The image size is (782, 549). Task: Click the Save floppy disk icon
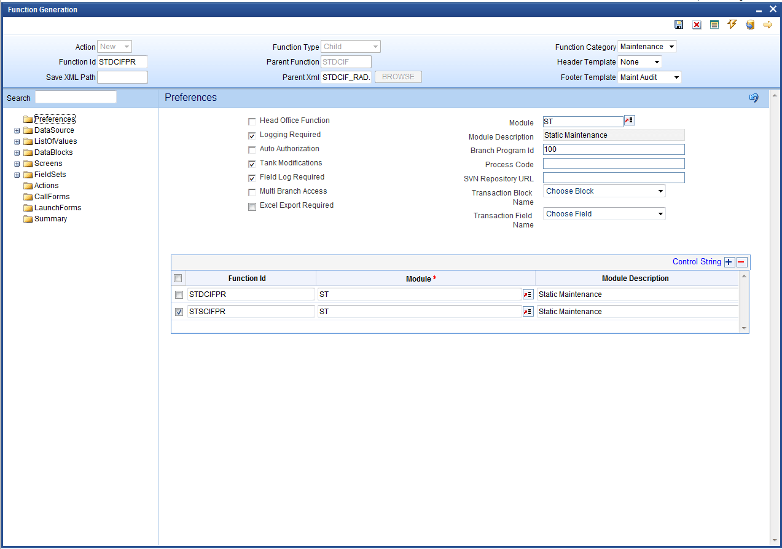click(x=679, y=25)
